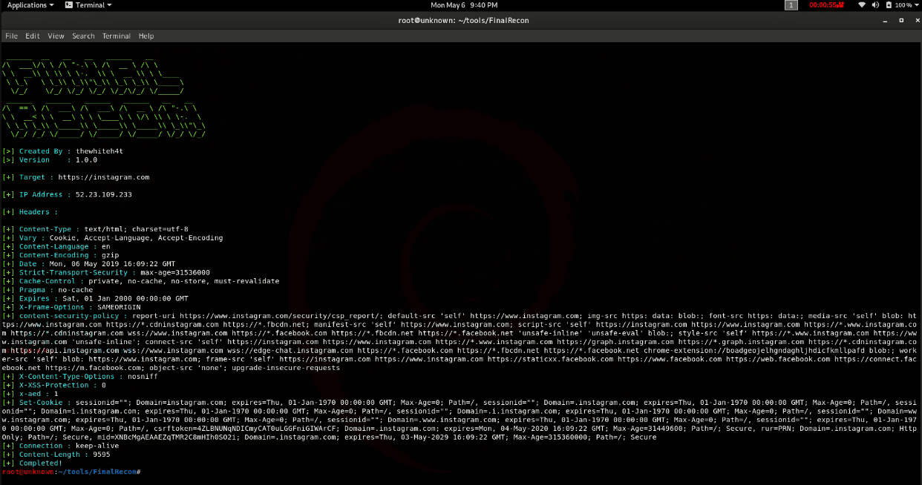Click the red screen recording camera icon
Viewport: 922px width, 485px height.
pos(843,5)
